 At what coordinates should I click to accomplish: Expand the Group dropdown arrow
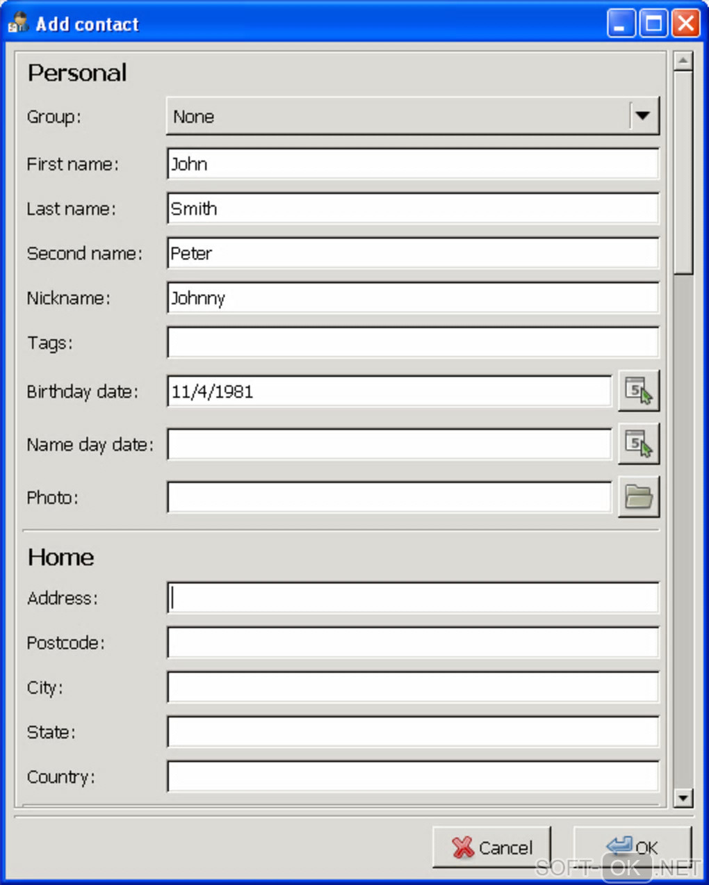click(x=643, y=116)
